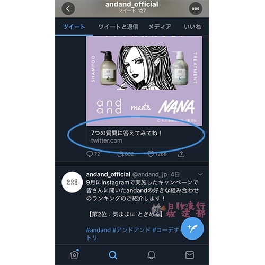Tap the #アンドアンド hashtag

point(131,230)
